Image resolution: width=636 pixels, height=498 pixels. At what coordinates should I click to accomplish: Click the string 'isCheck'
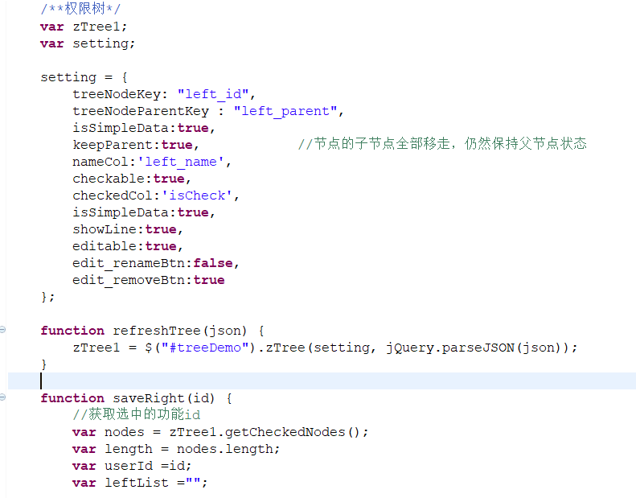[x=197, y=195]
